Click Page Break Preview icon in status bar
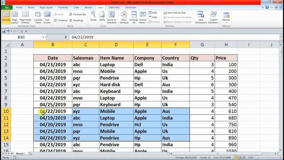The image size is (284, 160). point(244,157)
